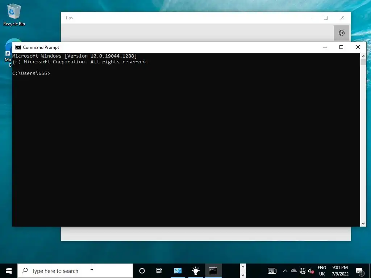
Task: Open the Windows Start menu
Action: tap(9, 271)
